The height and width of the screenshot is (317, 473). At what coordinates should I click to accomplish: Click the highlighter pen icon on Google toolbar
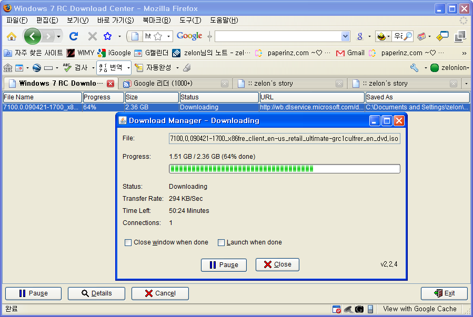coord(187,68)
